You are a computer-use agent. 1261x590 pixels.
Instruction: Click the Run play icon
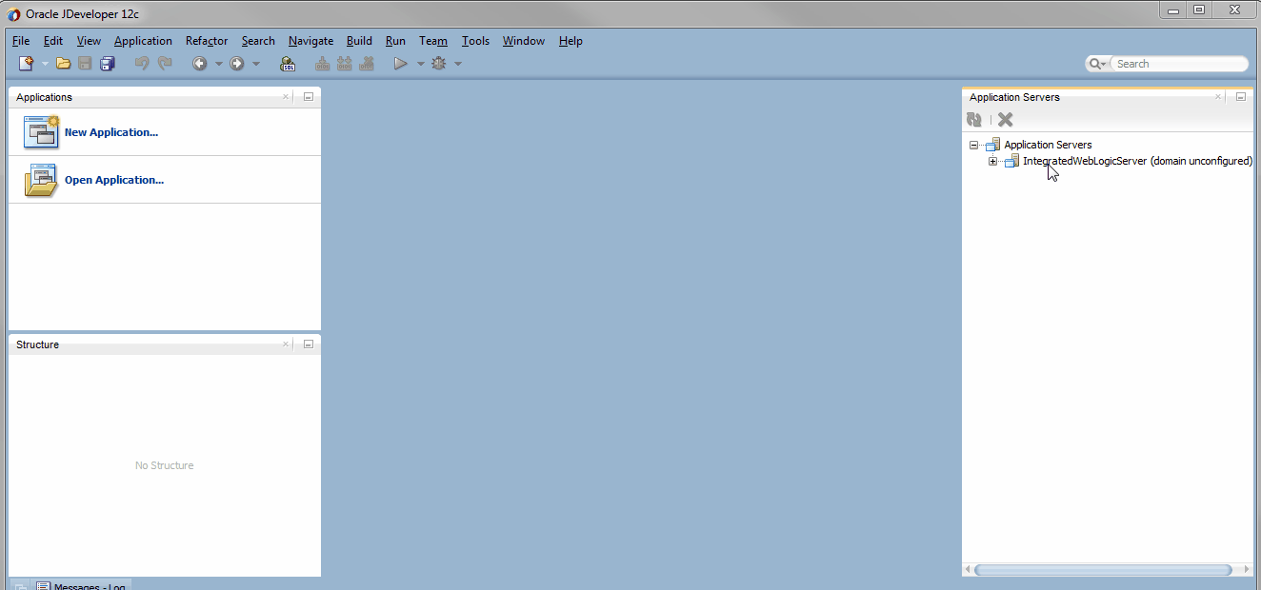[x=401, y=64]
